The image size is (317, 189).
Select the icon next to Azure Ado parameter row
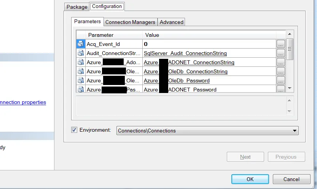(81, 62)
